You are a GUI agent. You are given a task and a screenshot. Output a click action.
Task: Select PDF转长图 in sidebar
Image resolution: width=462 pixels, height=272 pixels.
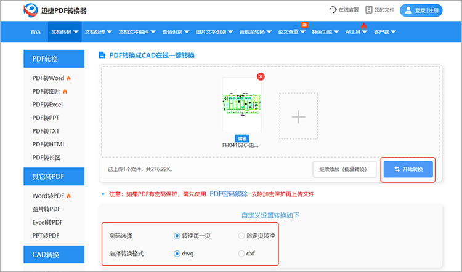point(46,158)
